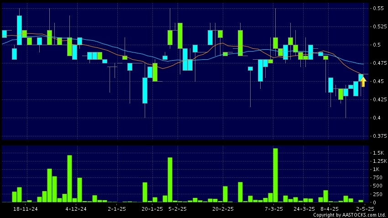Select the volume bar at 20-2-25
388x218 pixels.
point(225,194)
